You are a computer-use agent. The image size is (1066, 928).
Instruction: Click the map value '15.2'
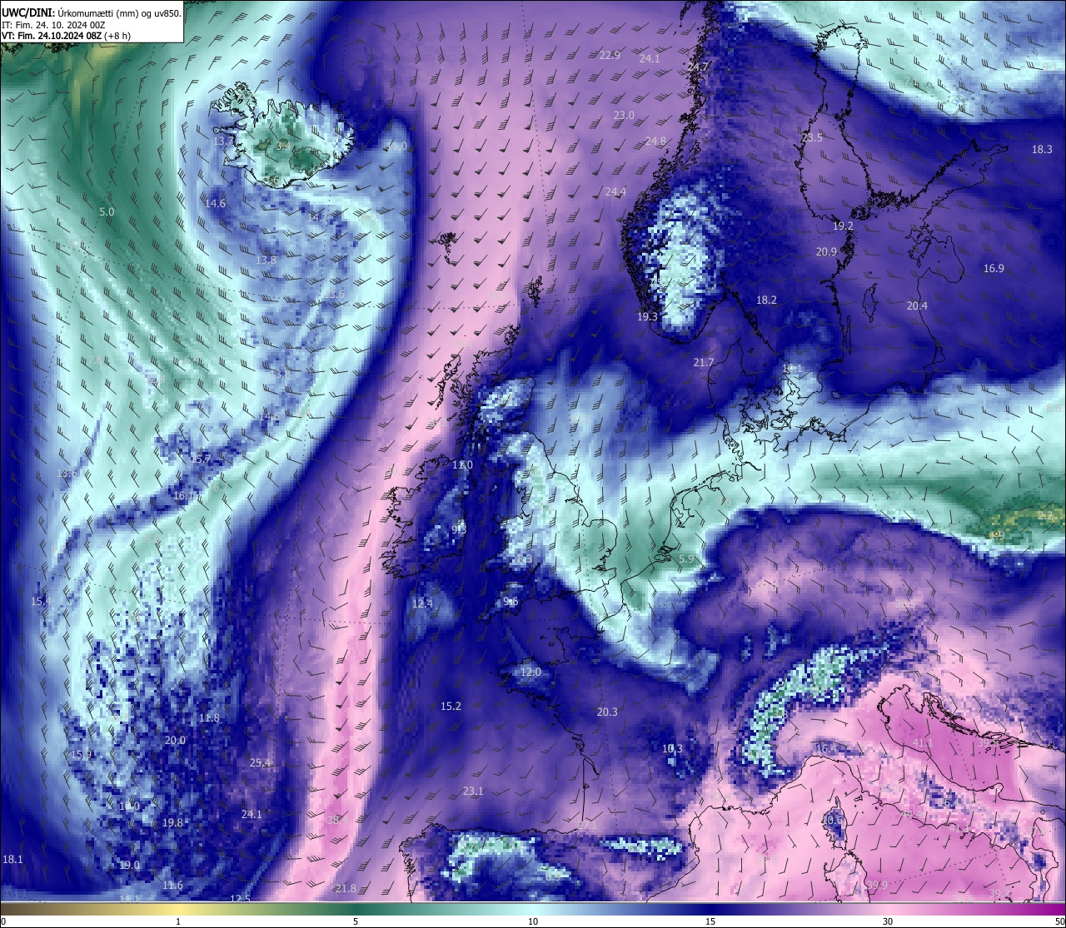pos(451,706)
